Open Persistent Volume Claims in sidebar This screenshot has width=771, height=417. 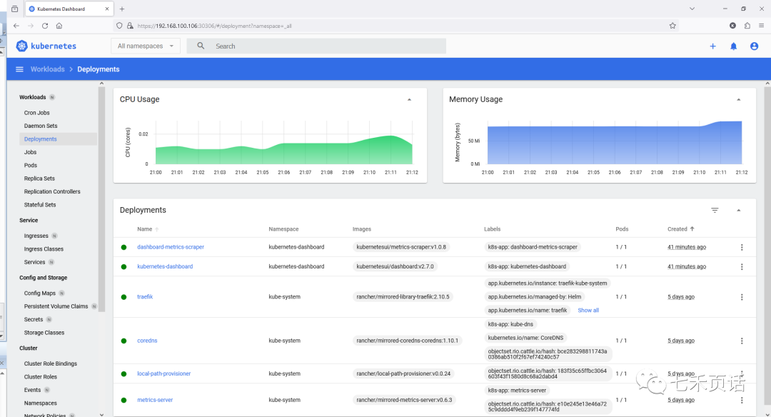pos(56,306)
